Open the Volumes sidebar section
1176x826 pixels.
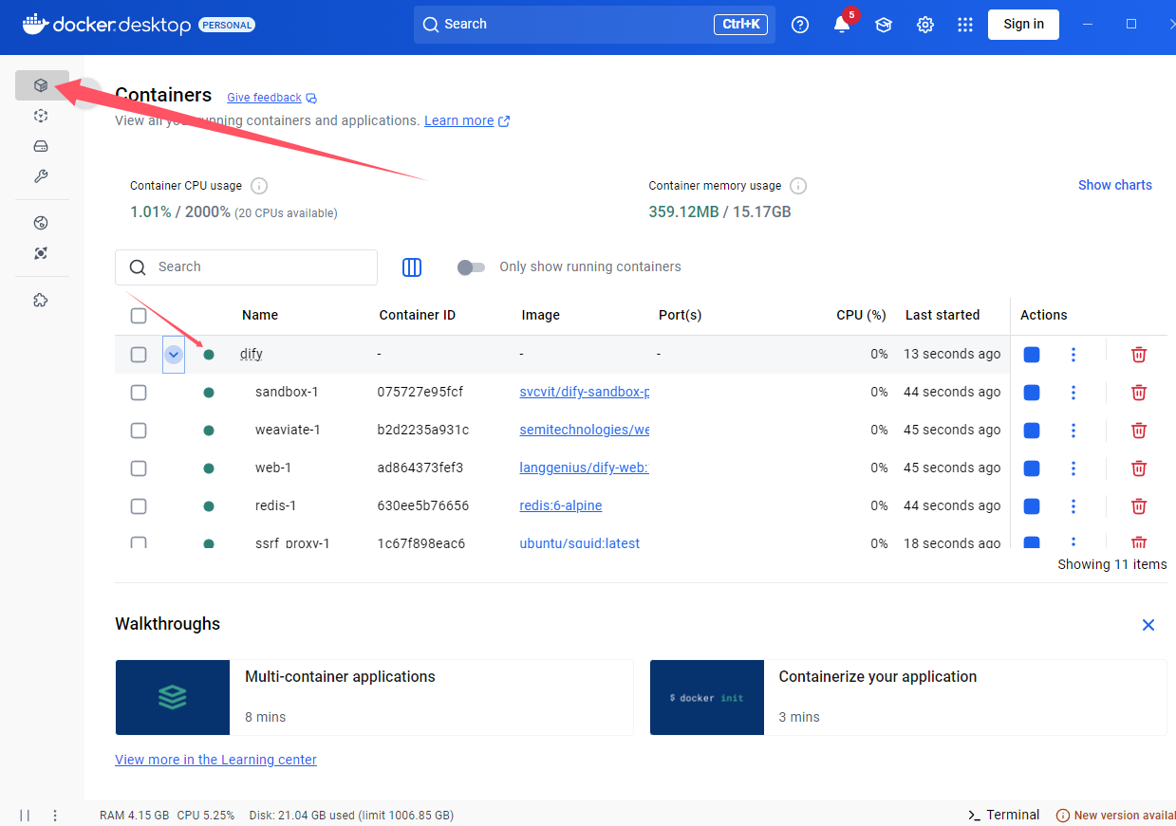(x=41, y=146)
